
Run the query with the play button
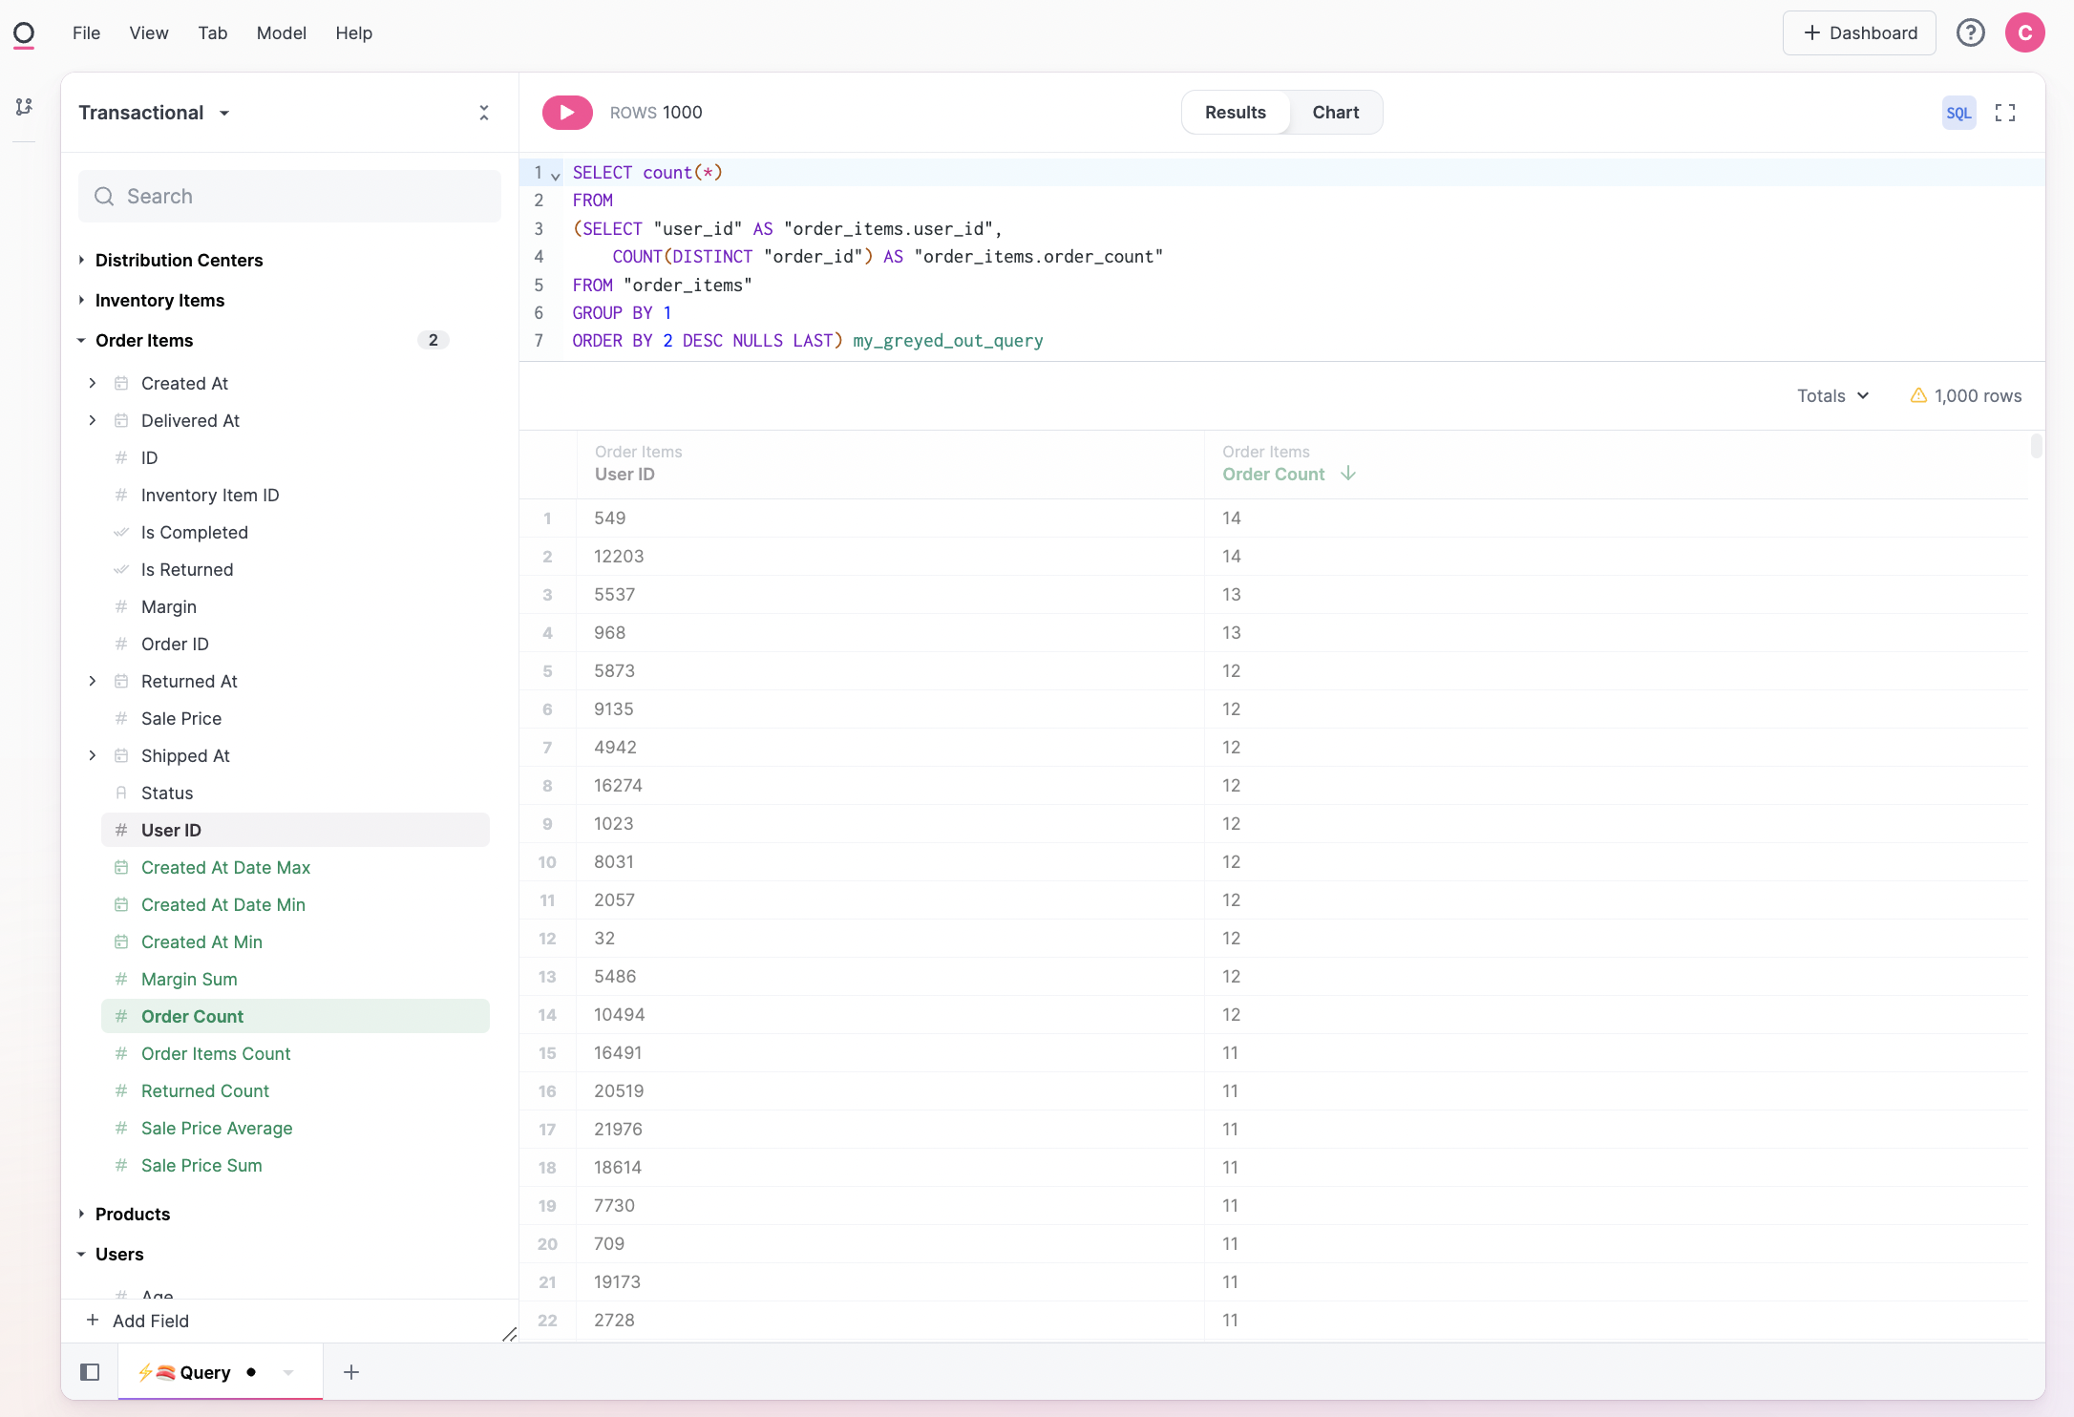[x=567, y=113]
